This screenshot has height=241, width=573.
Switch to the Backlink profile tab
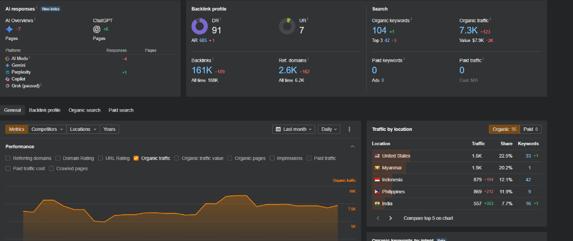[45, 110]
